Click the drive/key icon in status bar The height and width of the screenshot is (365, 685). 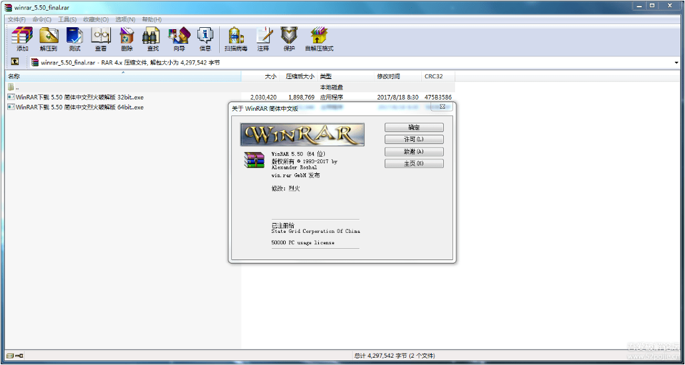point(15,356)
